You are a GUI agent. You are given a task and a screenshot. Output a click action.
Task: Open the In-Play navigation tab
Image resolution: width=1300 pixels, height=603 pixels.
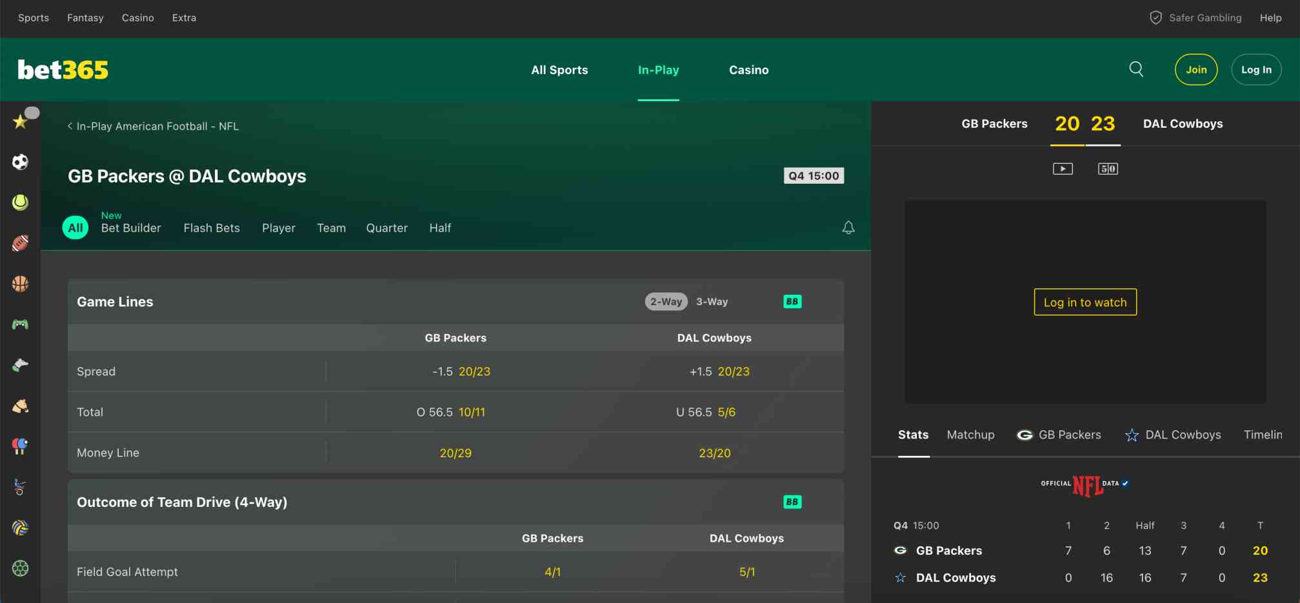(658, 70)
